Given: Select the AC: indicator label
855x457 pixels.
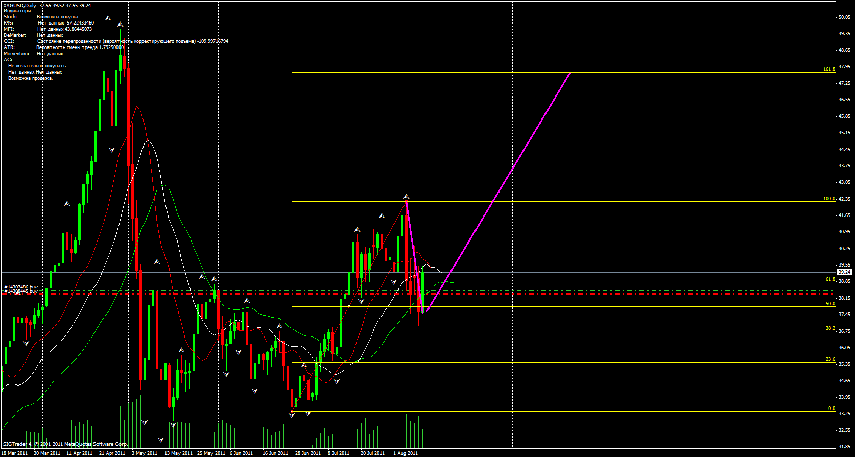Looking at the screenshot, I should tap(8, 60).
